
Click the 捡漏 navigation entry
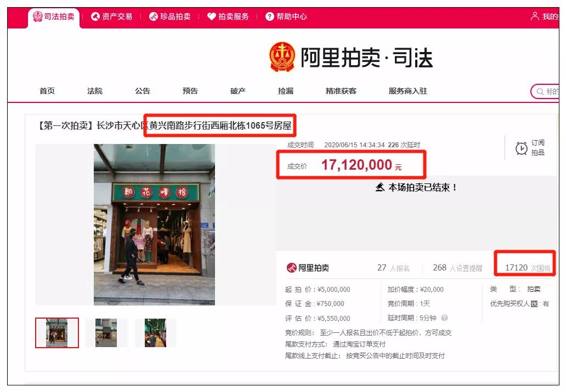pyautogui.click(x=284, y=91)
